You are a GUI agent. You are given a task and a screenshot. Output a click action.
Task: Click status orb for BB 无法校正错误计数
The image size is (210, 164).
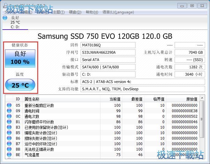coord(9,149)
